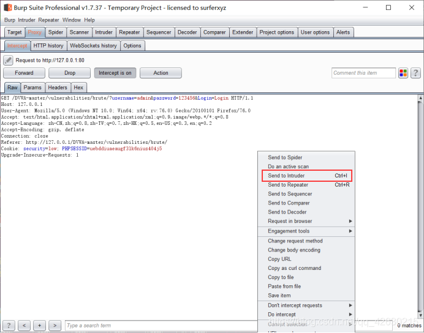Open the Action button menu
Viewport: 424px width, 333px height.
161,73
